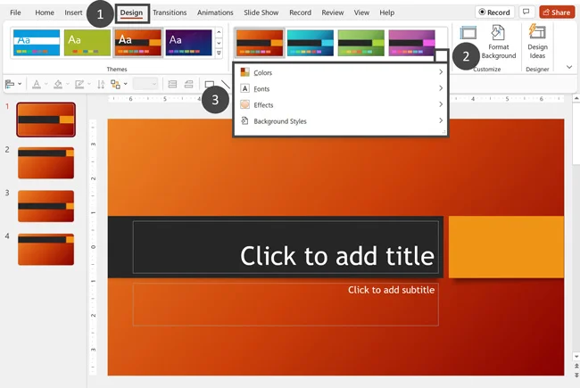Click the 'Click to add subtitle' placeholder
This screenshot has width=580, height=388.
coord(286,304)
